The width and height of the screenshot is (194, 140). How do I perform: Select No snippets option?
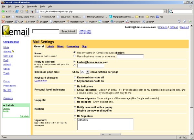coord(75,102)
